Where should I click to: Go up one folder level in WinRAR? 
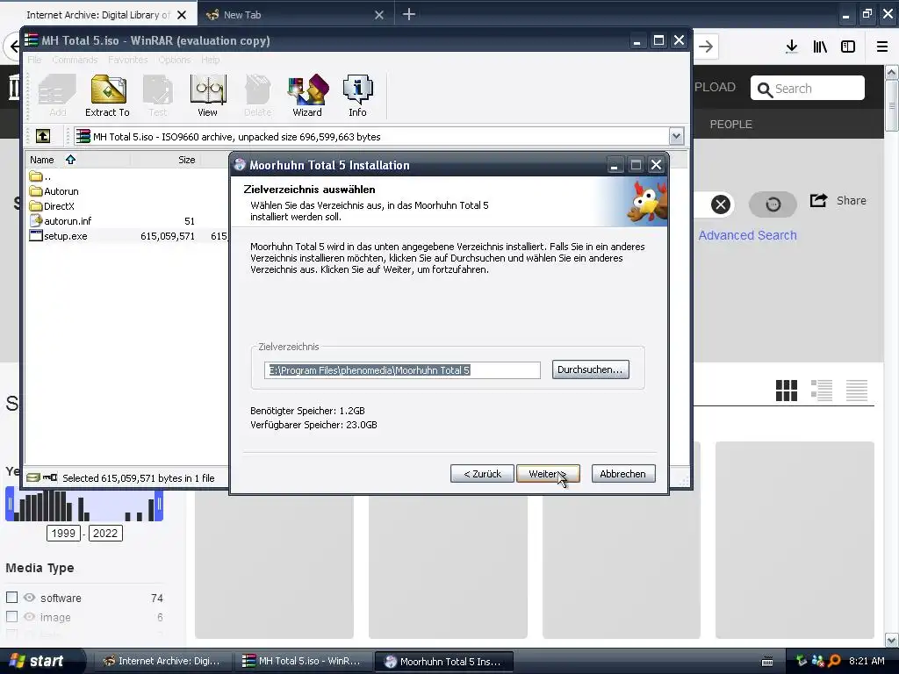tap(43, 136)
